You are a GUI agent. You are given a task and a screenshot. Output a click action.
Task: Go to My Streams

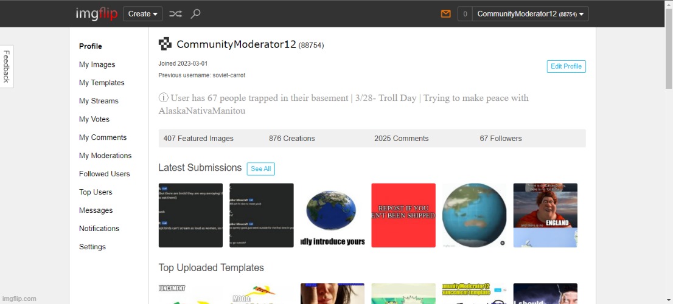[x=99, y=101]
